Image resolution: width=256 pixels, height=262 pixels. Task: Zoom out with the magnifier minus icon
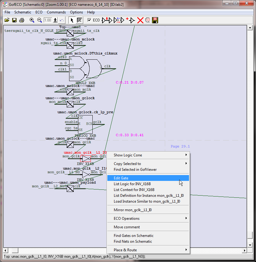(39, 20)
